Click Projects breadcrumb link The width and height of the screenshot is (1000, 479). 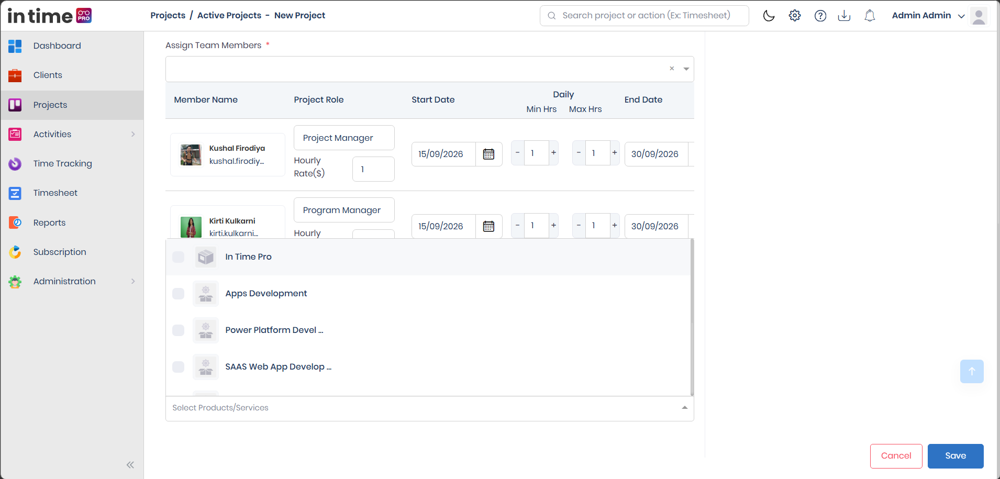[x=168, y=16]
